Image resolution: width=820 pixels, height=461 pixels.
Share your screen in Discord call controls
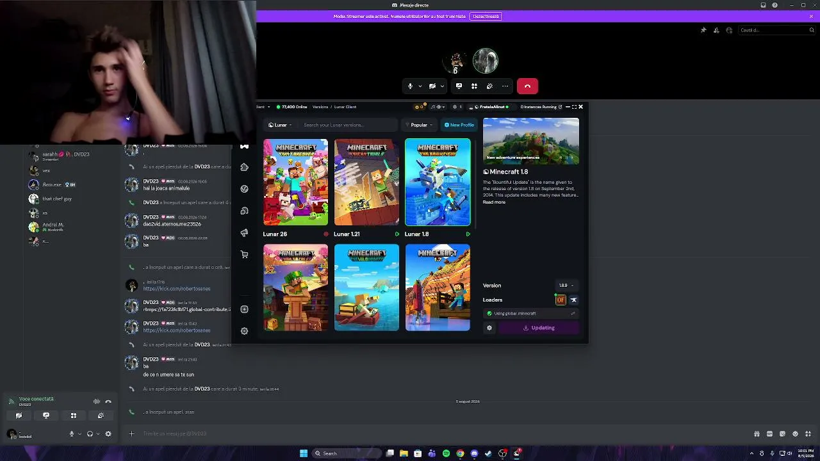point(459,86)
